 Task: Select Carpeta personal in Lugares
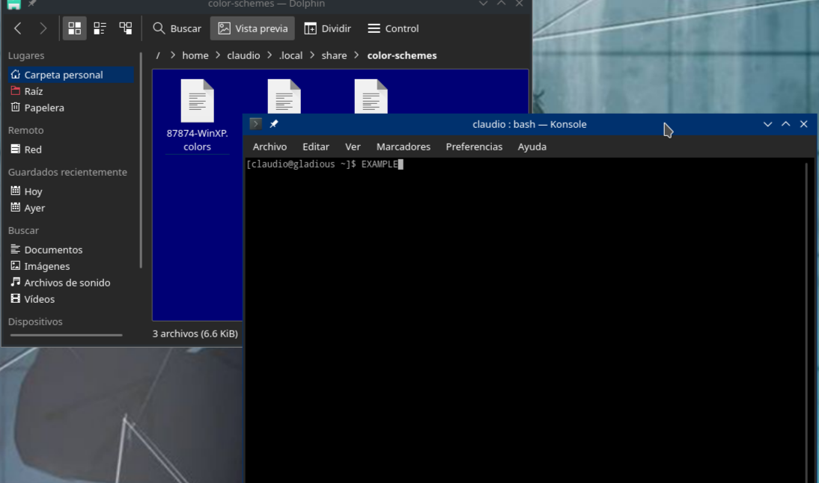coord(71,75)
